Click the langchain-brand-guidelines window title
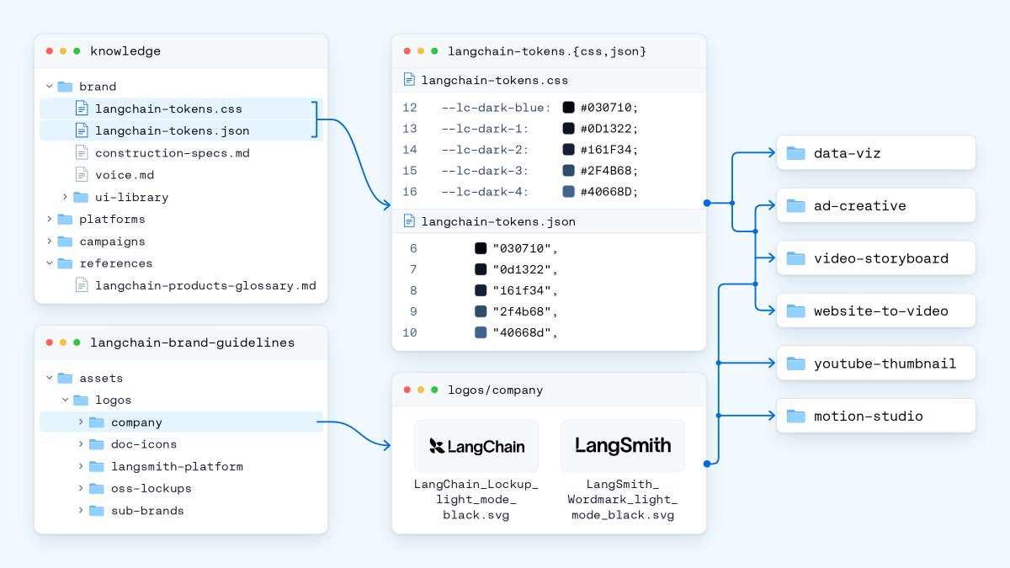The height and width of the screenshot is (568, 1010). (x=193, y=342)
